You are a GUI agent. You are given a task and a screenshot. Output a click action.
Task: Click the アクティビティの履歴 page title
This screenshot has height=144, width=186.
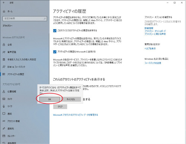pos(70,11)
